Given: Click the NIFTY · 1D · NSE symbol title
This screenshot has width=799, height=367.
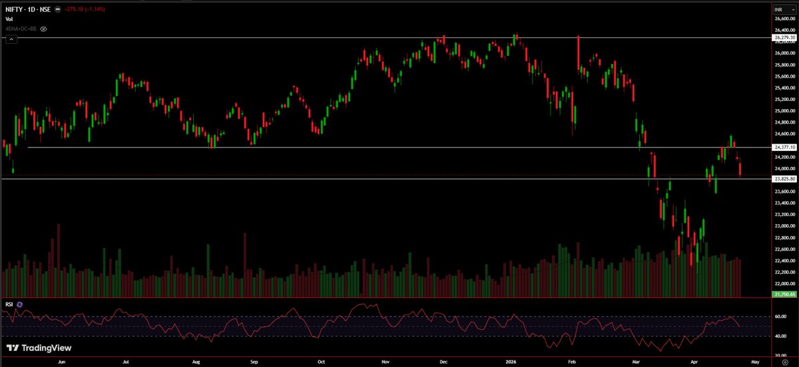Looking at the screenshot, I should [27, 10].
